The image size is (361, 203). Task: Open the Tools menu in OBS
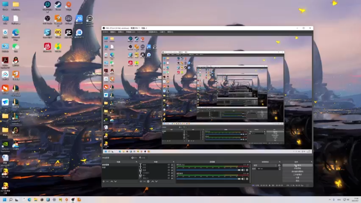tap(162, 32)
